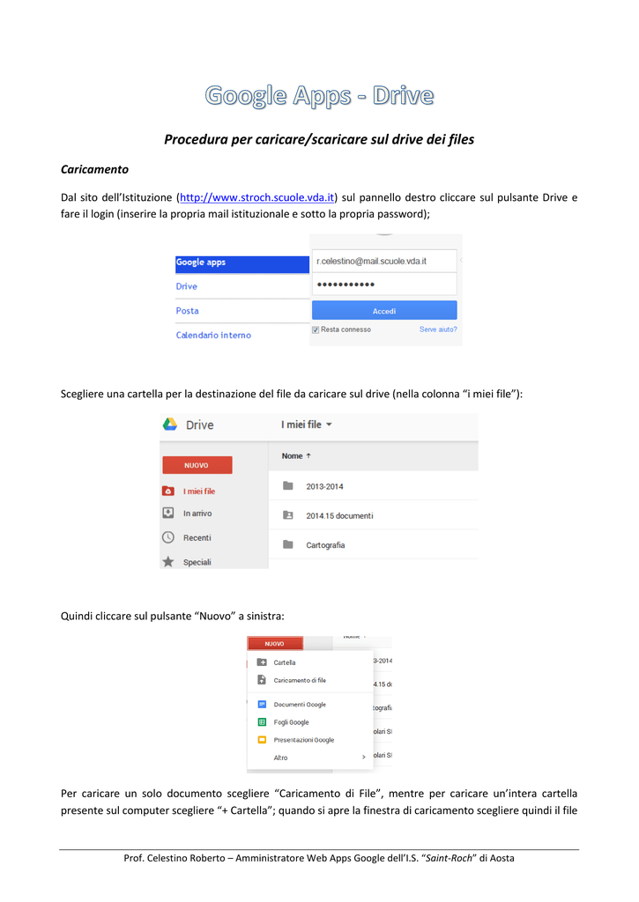Click the red NUOVO button in sidebar

tap(197, 465)
